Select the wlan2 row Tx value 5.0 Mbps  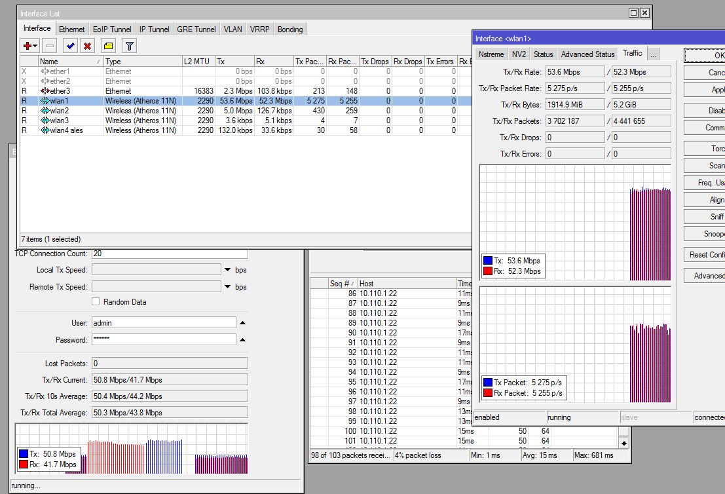tap(238, 111)
